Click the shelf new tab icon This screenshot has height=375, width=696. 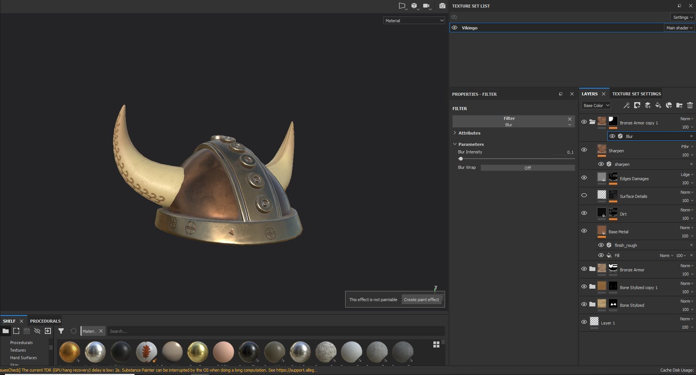pyautogui.click(x=16, y=331)
